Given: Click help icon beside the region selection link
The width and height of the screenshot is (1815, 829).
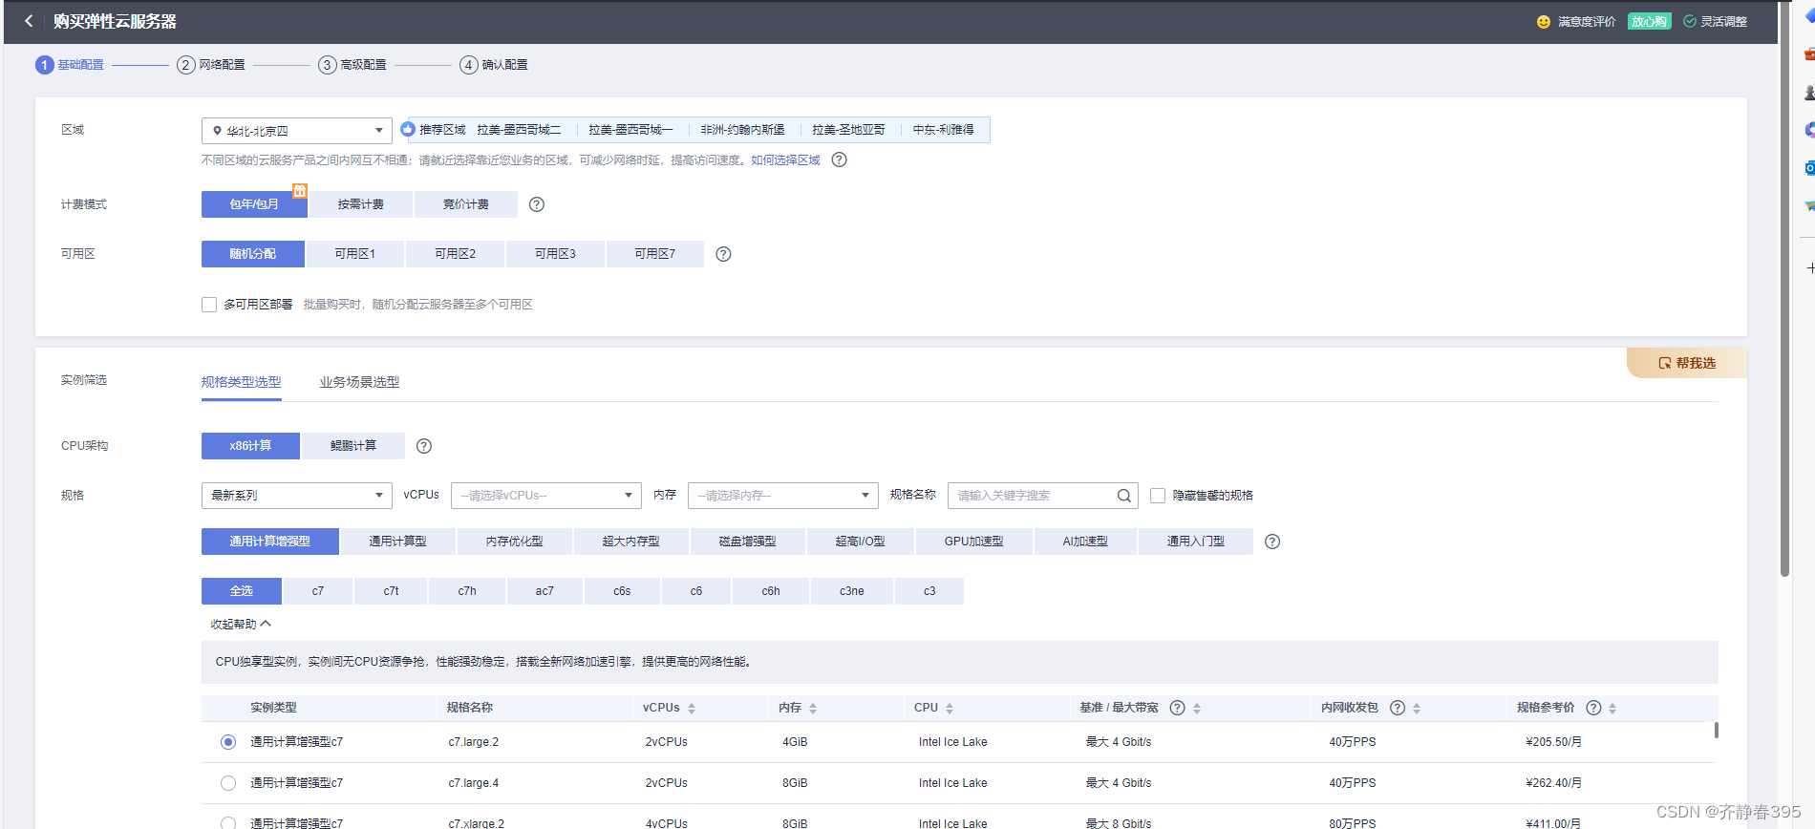Looking at the screenshot, I should (839, 159).
